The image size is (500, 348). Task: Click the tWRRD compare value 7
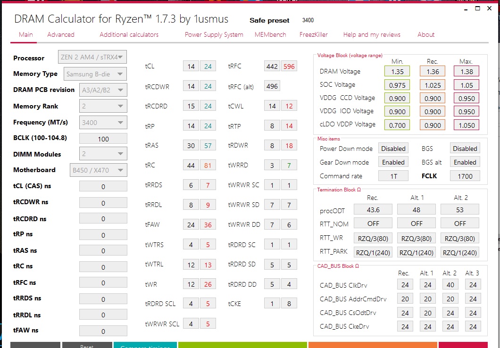coord(289,165)
